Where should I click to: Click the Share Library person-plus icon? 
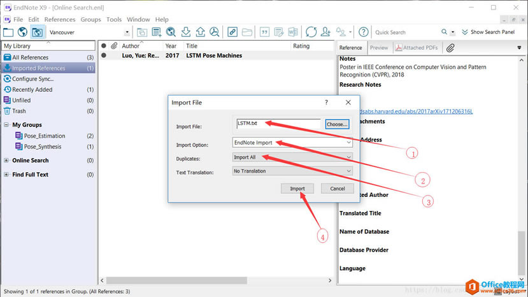click(325, 33)
